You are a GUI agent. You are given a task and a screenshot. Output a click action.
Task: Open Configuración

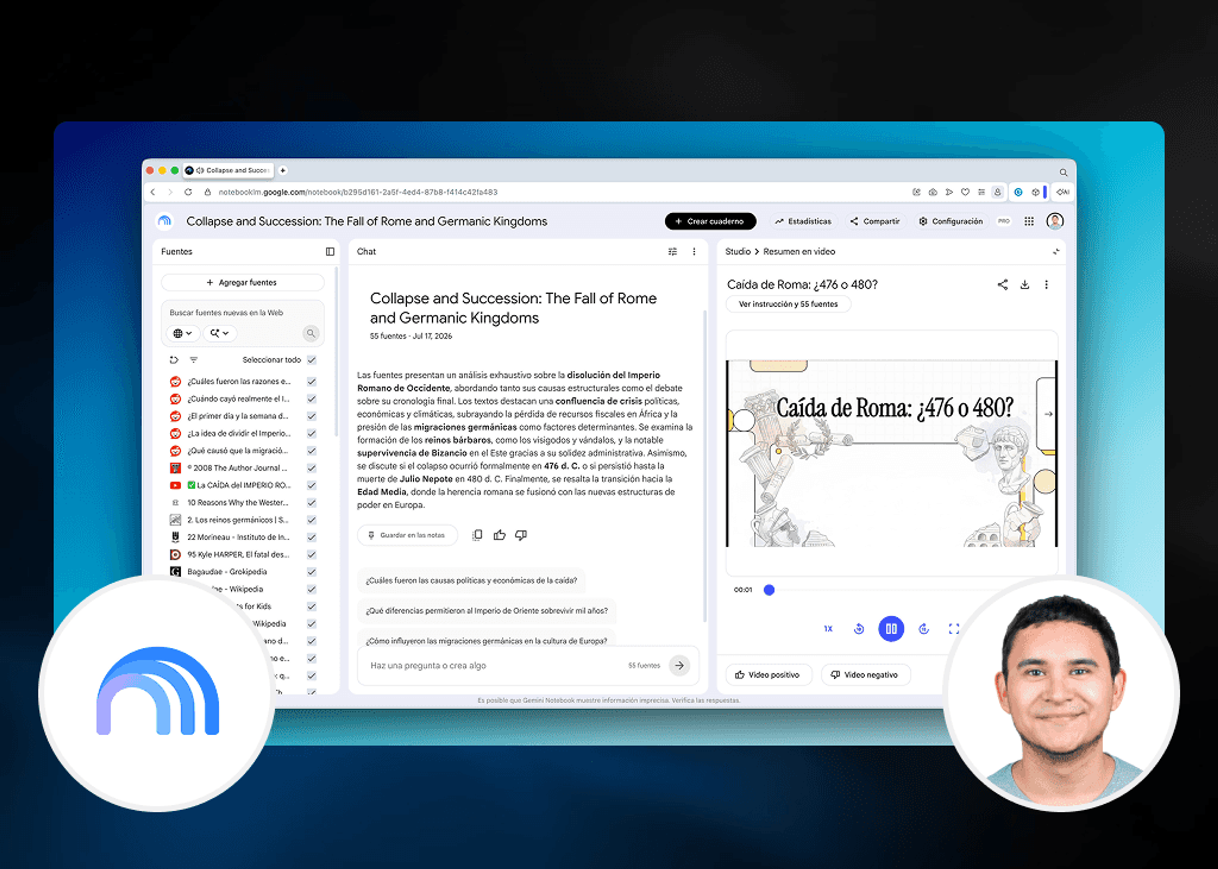tap(951, 222)
